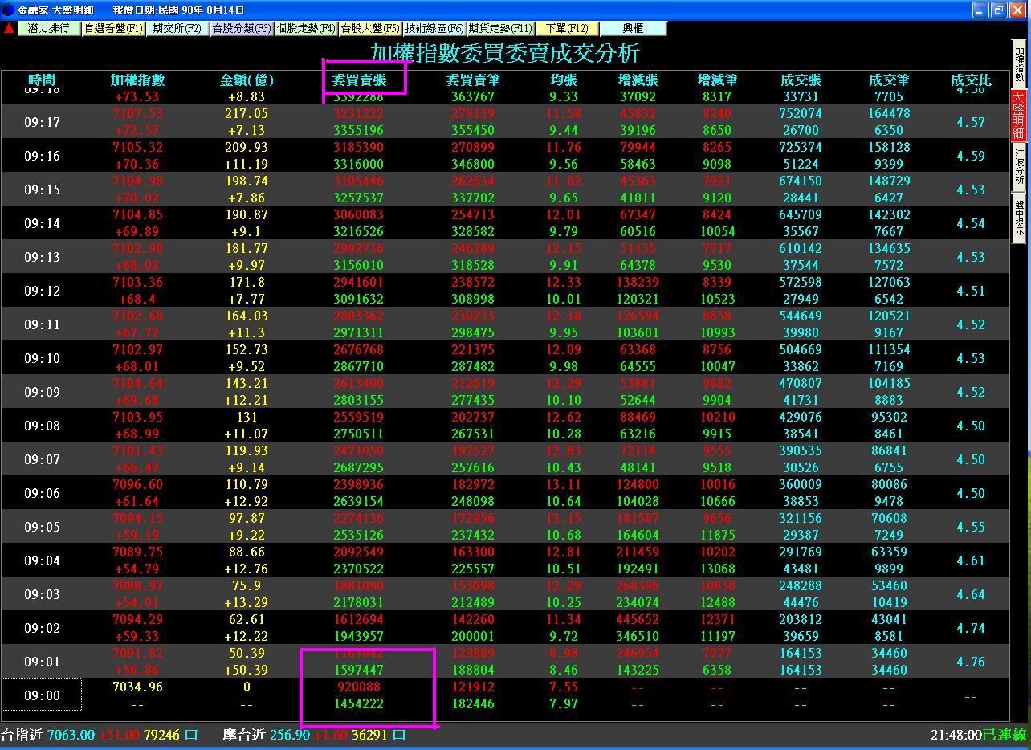Go to 台股大盤(F5)
The image size is (1031, 750).
(370, 28)
